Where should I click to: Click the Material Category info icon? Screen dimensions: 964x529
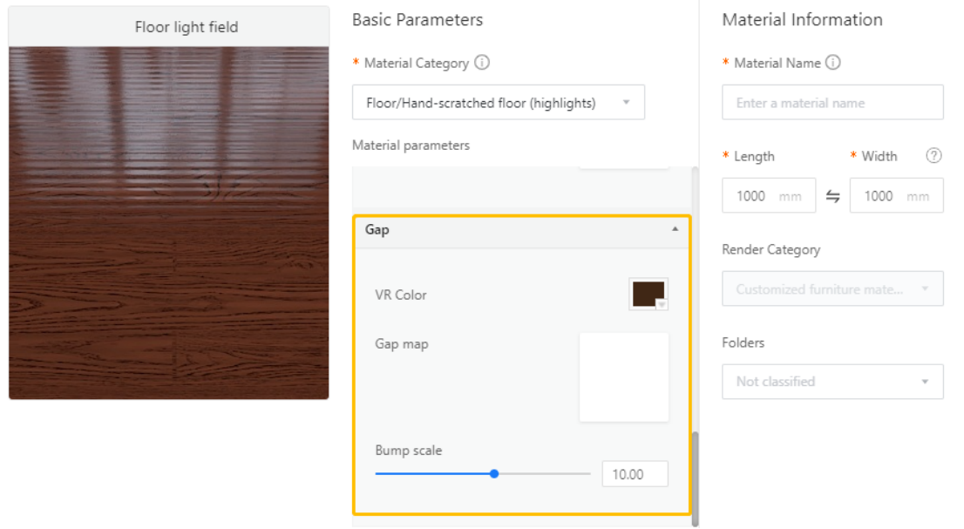click(482, 63)
